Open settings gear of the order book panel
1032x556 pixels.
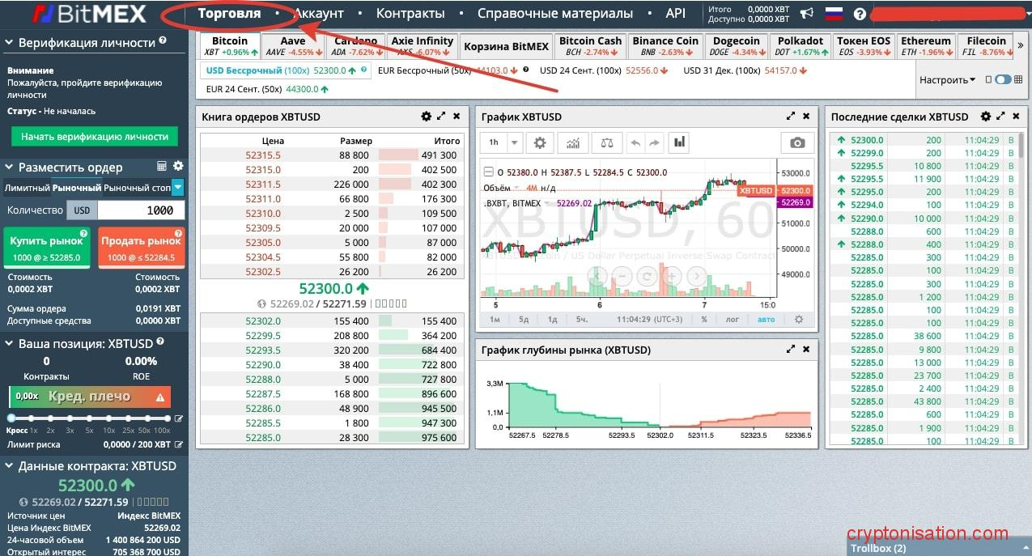pos(426,117)
